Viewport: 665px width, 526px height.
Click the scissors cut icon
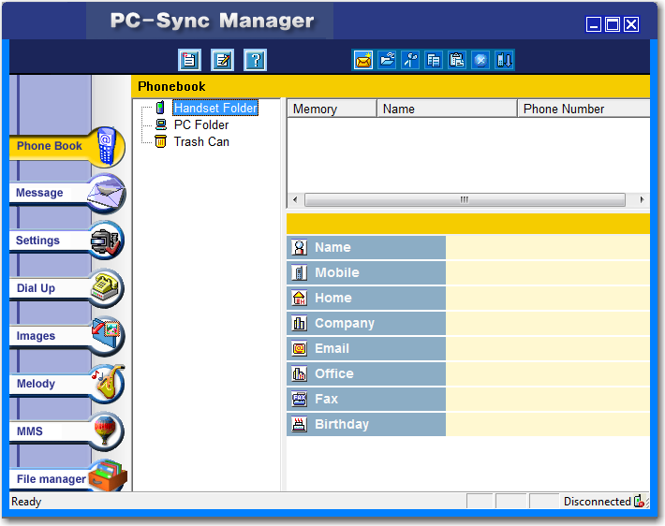pyautogui.click(x=410, y=61)
